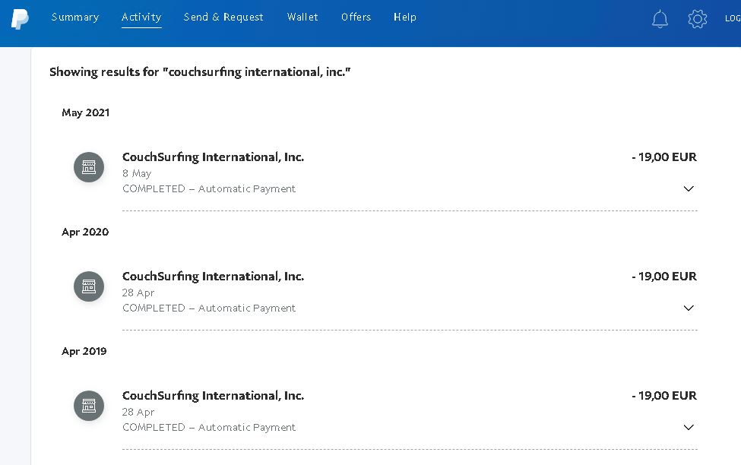The height and width of the screenshot is (465, 741).
Task: Open the Wallet section
Action: pos(302,17)
